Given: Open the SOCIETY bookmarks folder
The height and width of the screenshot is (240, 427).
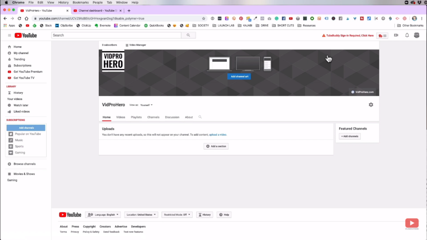Looking at the screenshot, I should tap(201, 25).
